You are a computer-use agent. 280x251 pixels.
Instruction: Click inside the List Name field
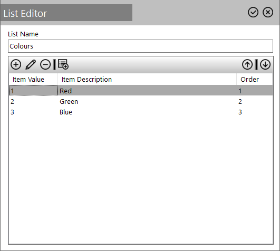(141, 46)
